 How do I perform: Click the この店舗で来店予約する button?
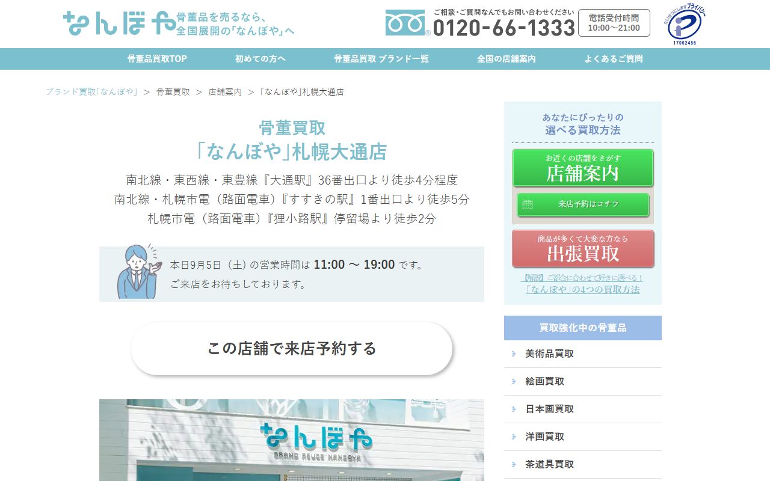[x=292, y=349]
